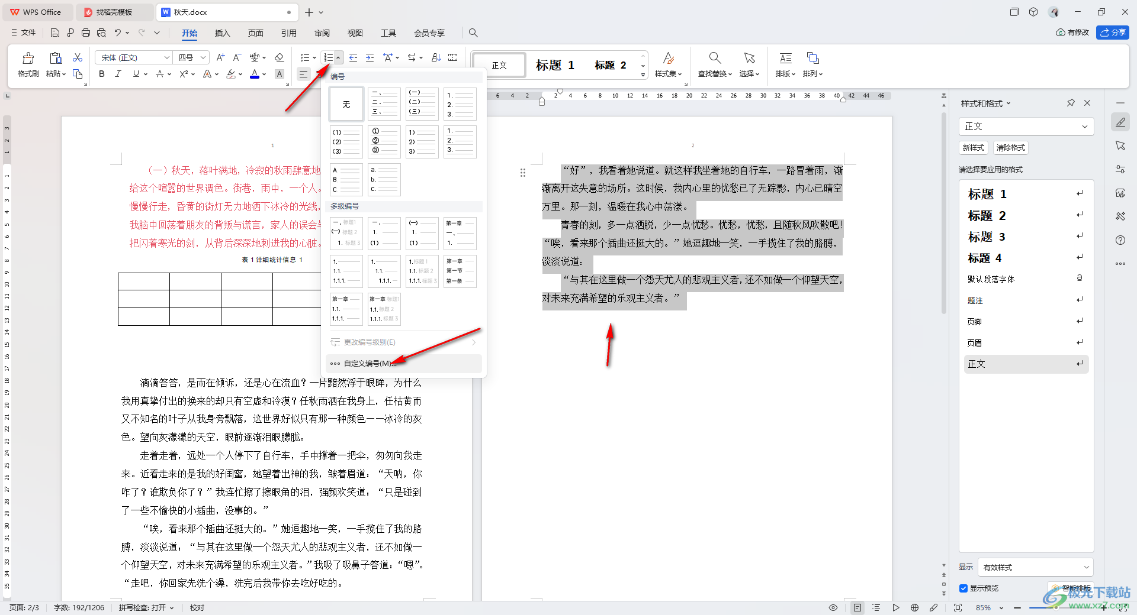Screen dimensions: 1137x615
Task: Click the Clear Format (清除格式) button
Action: click(1010, 148)
